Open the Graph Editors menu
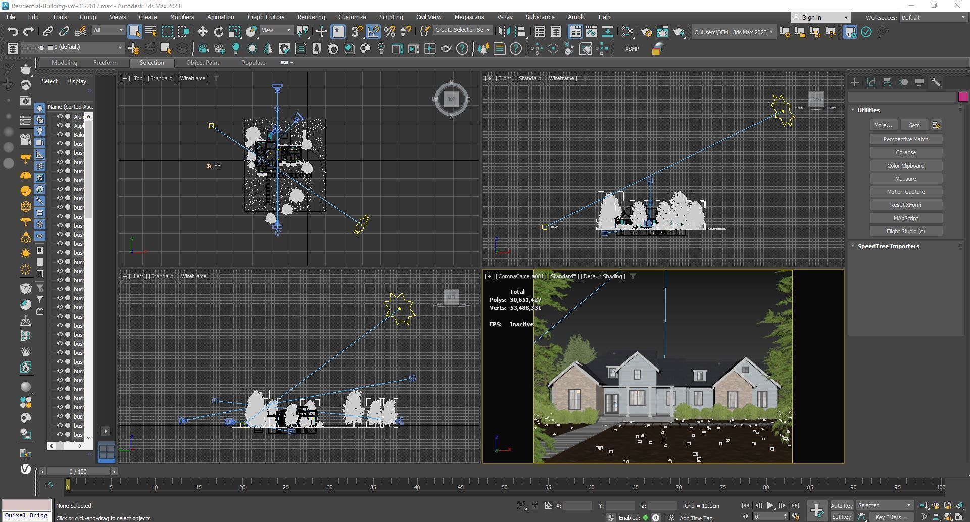970x522 pixels. 266,17
